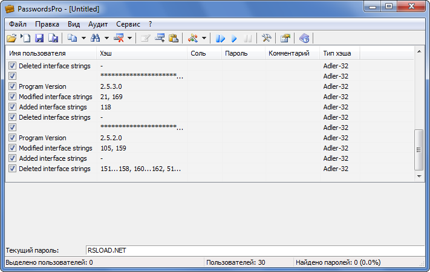Click the copy pages toolbar icon
This screenshot has height=272, width=430.
point(73,38)
